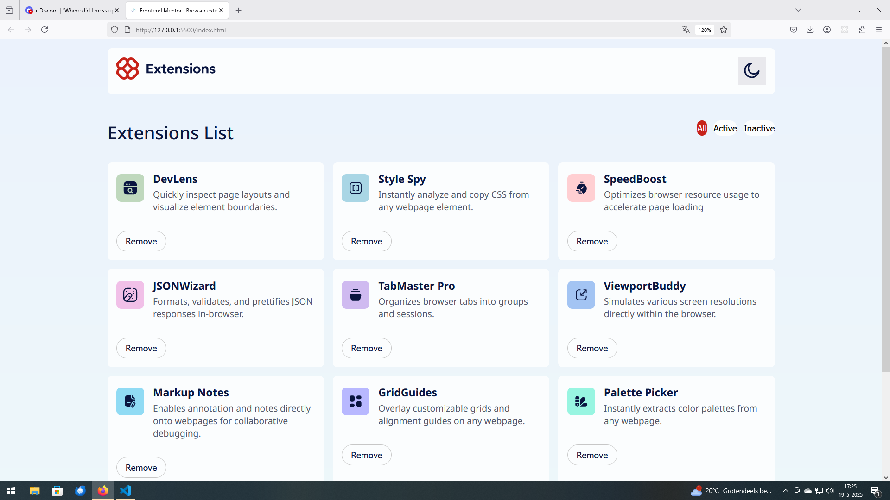Click the ViewportBuddy extension icon
This screenshot has width=890, height=500.
(x=581, y=295)
